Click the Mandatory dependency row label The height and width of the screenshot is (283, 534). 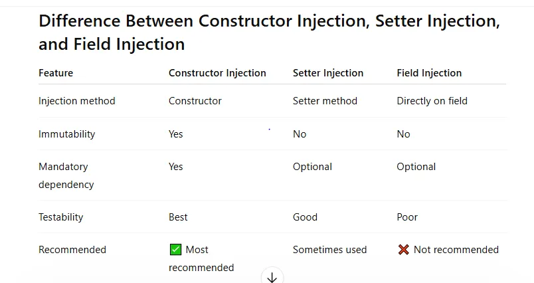coord(66,175)
